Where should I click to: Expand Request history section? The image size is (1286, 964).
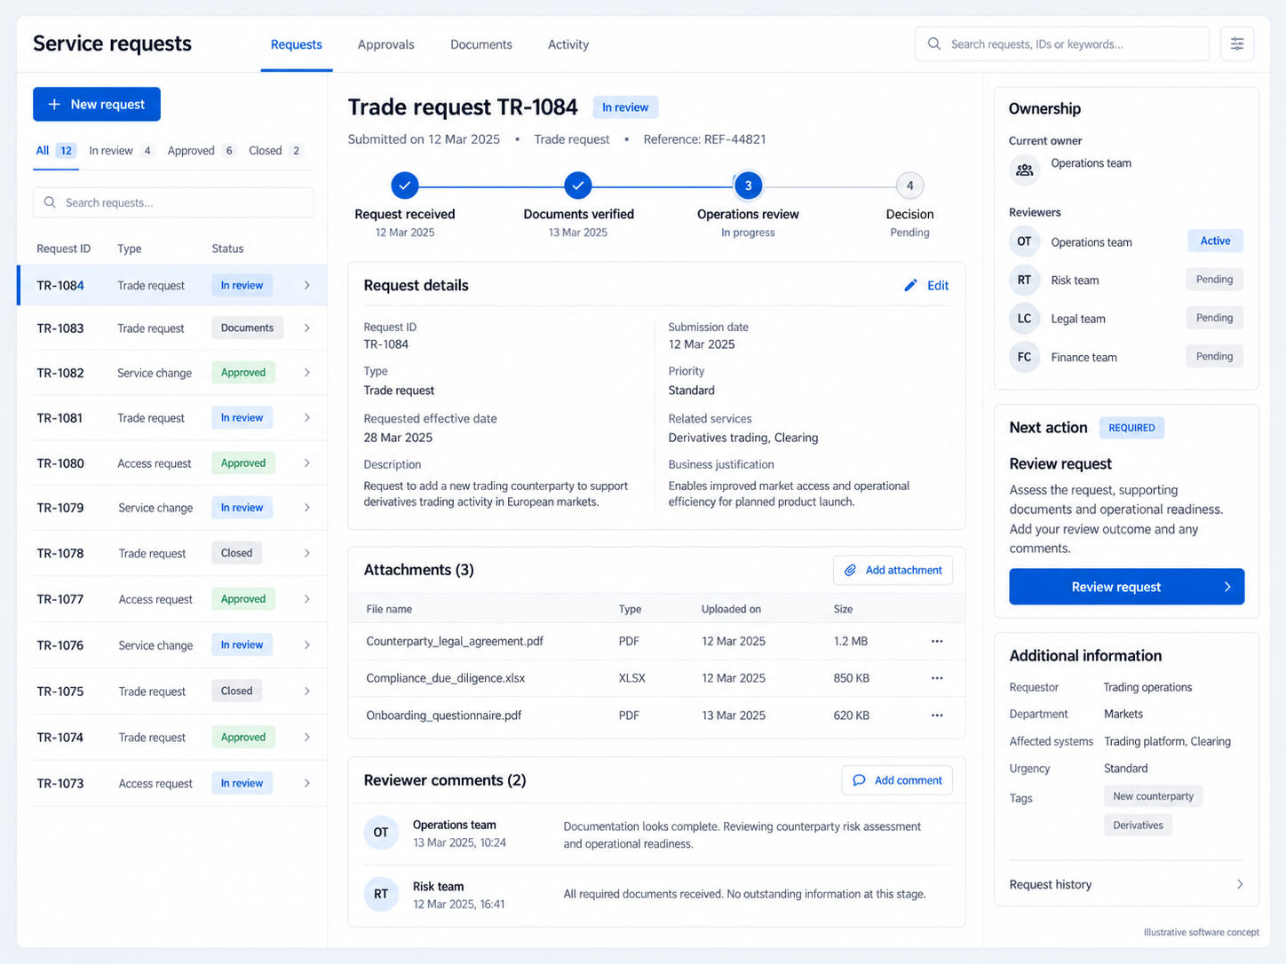click(1126, 884)
